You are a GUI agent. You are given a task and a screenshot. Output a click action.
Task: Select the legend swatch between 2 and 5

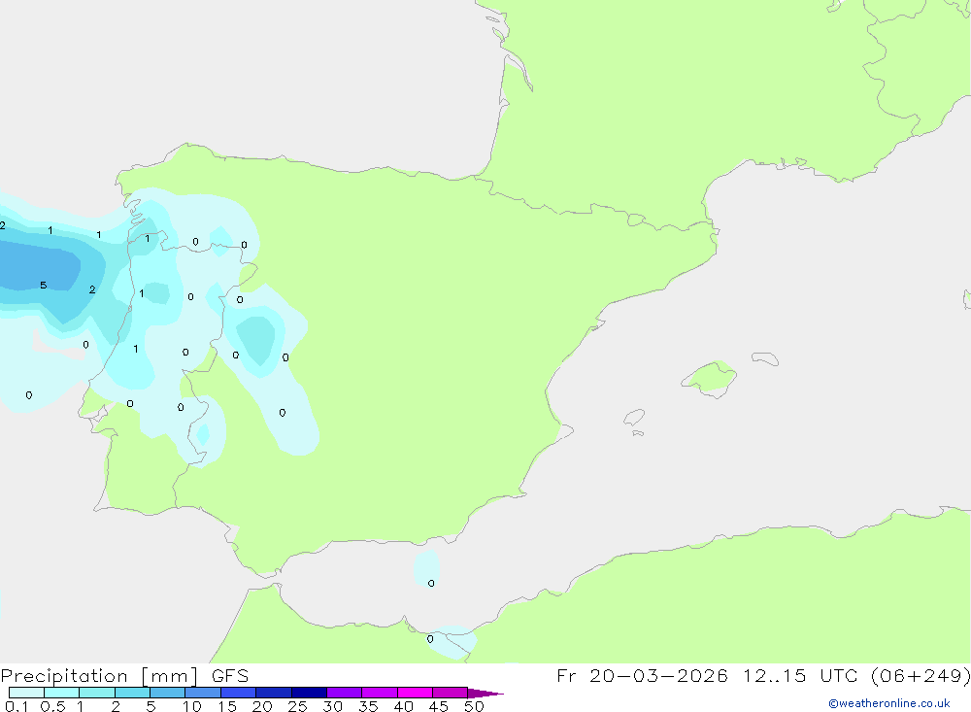[x=167, y=693]
